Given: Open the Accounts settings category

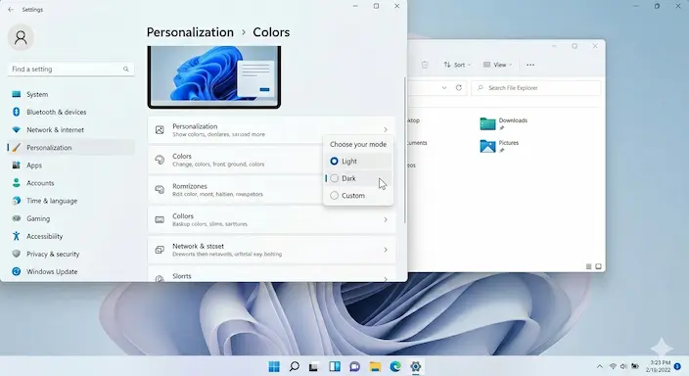Looking at the screenshot, I should pyautogui.click(x=70, y=183).
